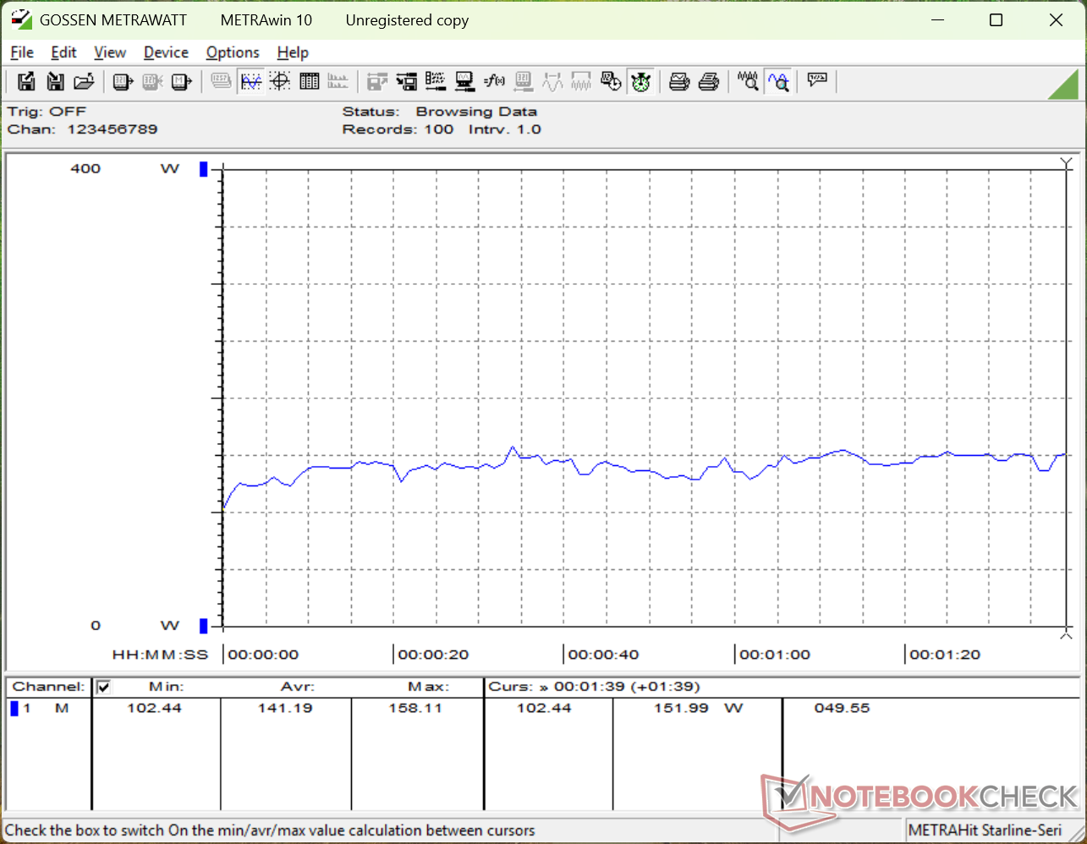Switch to the table grid view icon
Image resolution: width=1087 pixels, height=844 pixels.
(310, 81)
